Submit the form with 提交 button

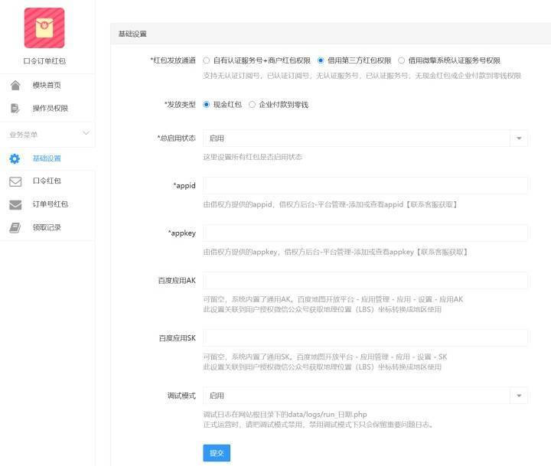click(x=217, y=453)
